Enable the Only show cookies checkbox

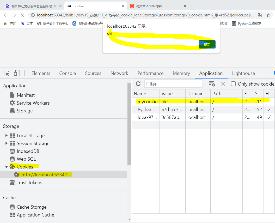(x=233, y=84)
